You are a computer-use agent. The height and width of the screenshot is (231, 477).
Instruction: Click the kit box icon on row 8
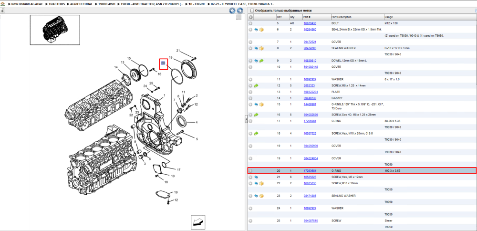[x=261, y=48]
